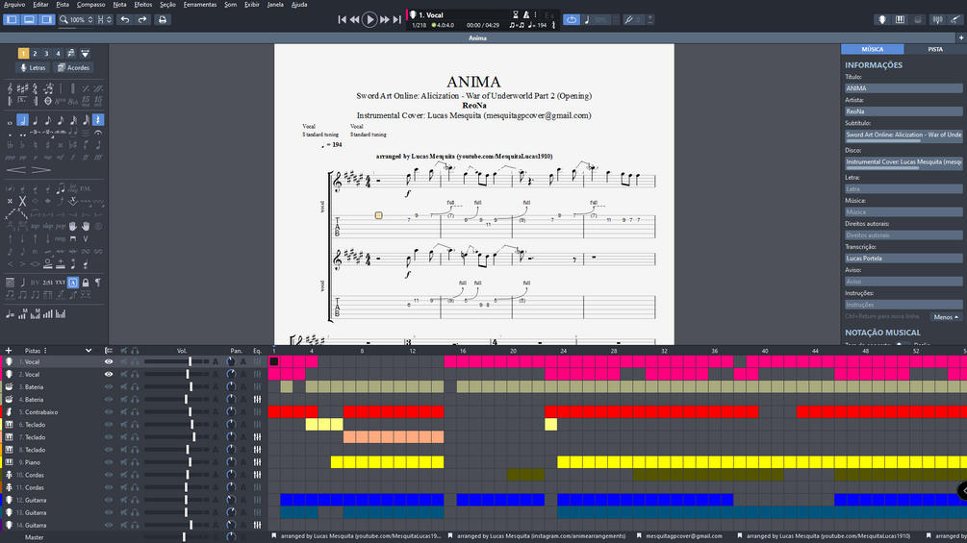The width and height of the screenshot is (967, 543).
Task: Click the plus at document tab end
Action: (x=961, y=37)
